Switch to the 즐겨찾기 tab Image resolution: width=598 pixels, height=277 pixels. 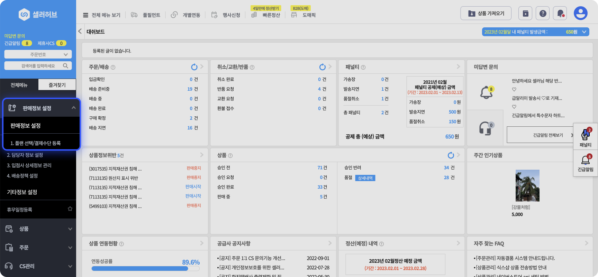[57, 85]
